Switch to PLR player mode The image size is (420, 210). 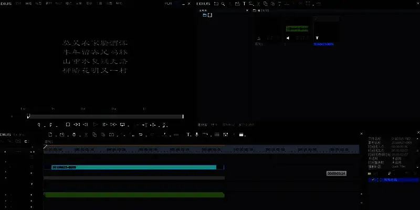[x=168, y=4]
